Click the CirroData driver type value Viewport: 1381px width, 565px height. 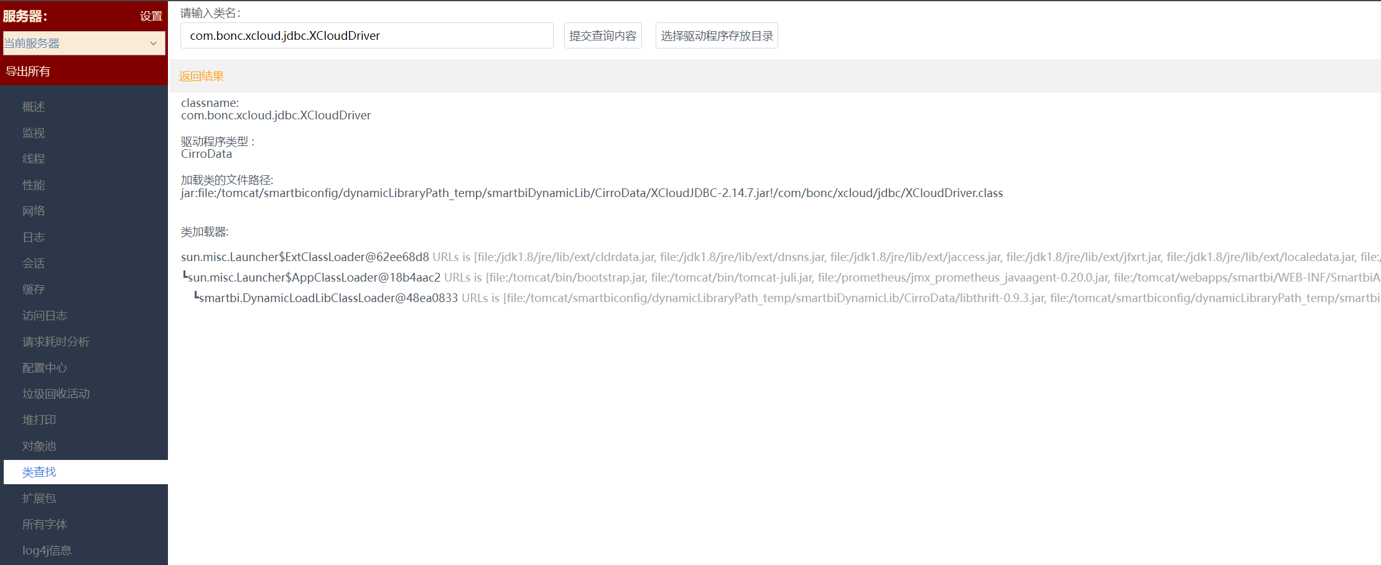coord(207,154)
